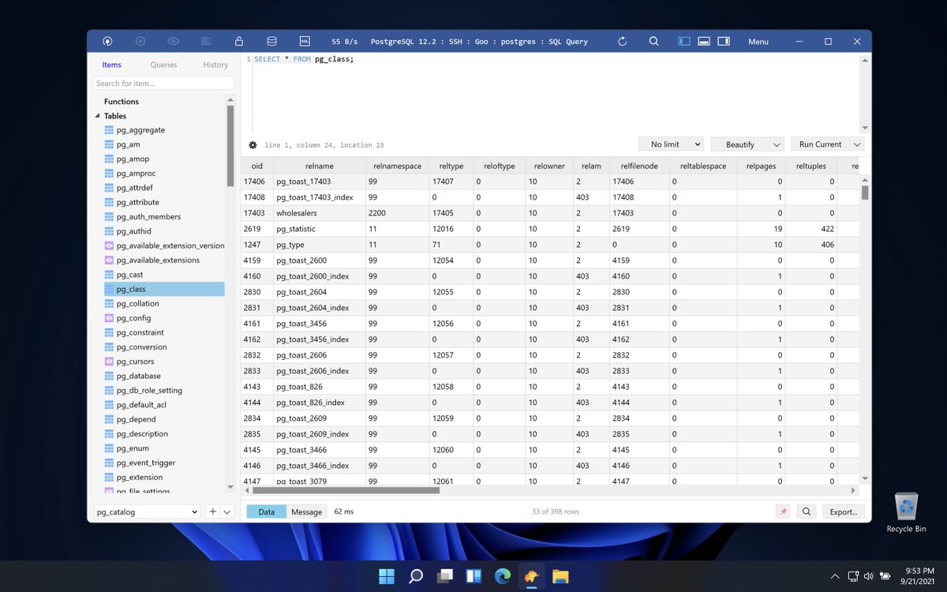947x592 pixels.
Task: Click the Export... button
Action: (843, 511)
